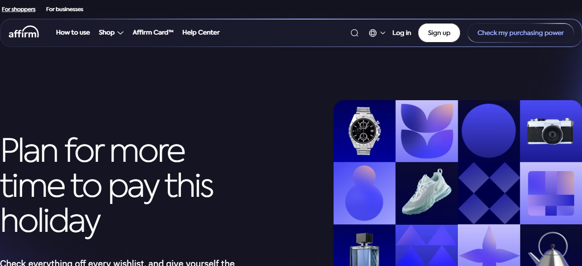Switch to the For businesses tab
This screenshot has width=582, height=266.
point(65,9)
